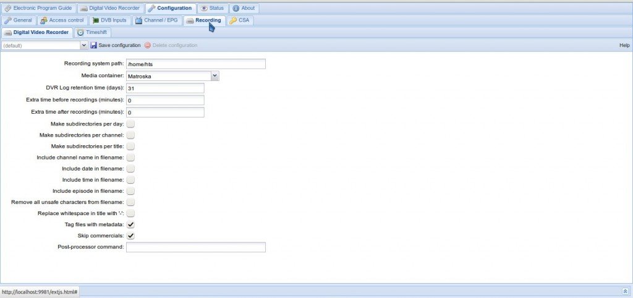Open the Access control tab

pos(62,20)
